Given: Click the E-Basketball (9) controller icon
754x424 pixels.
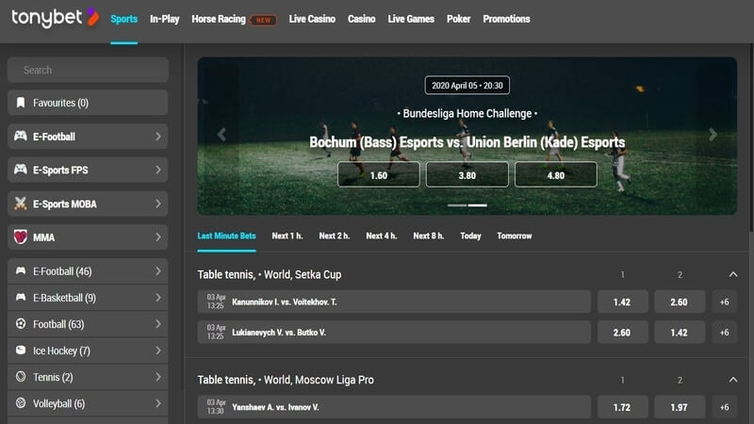Looking at the screenshot, I should [x=21, y=297].
